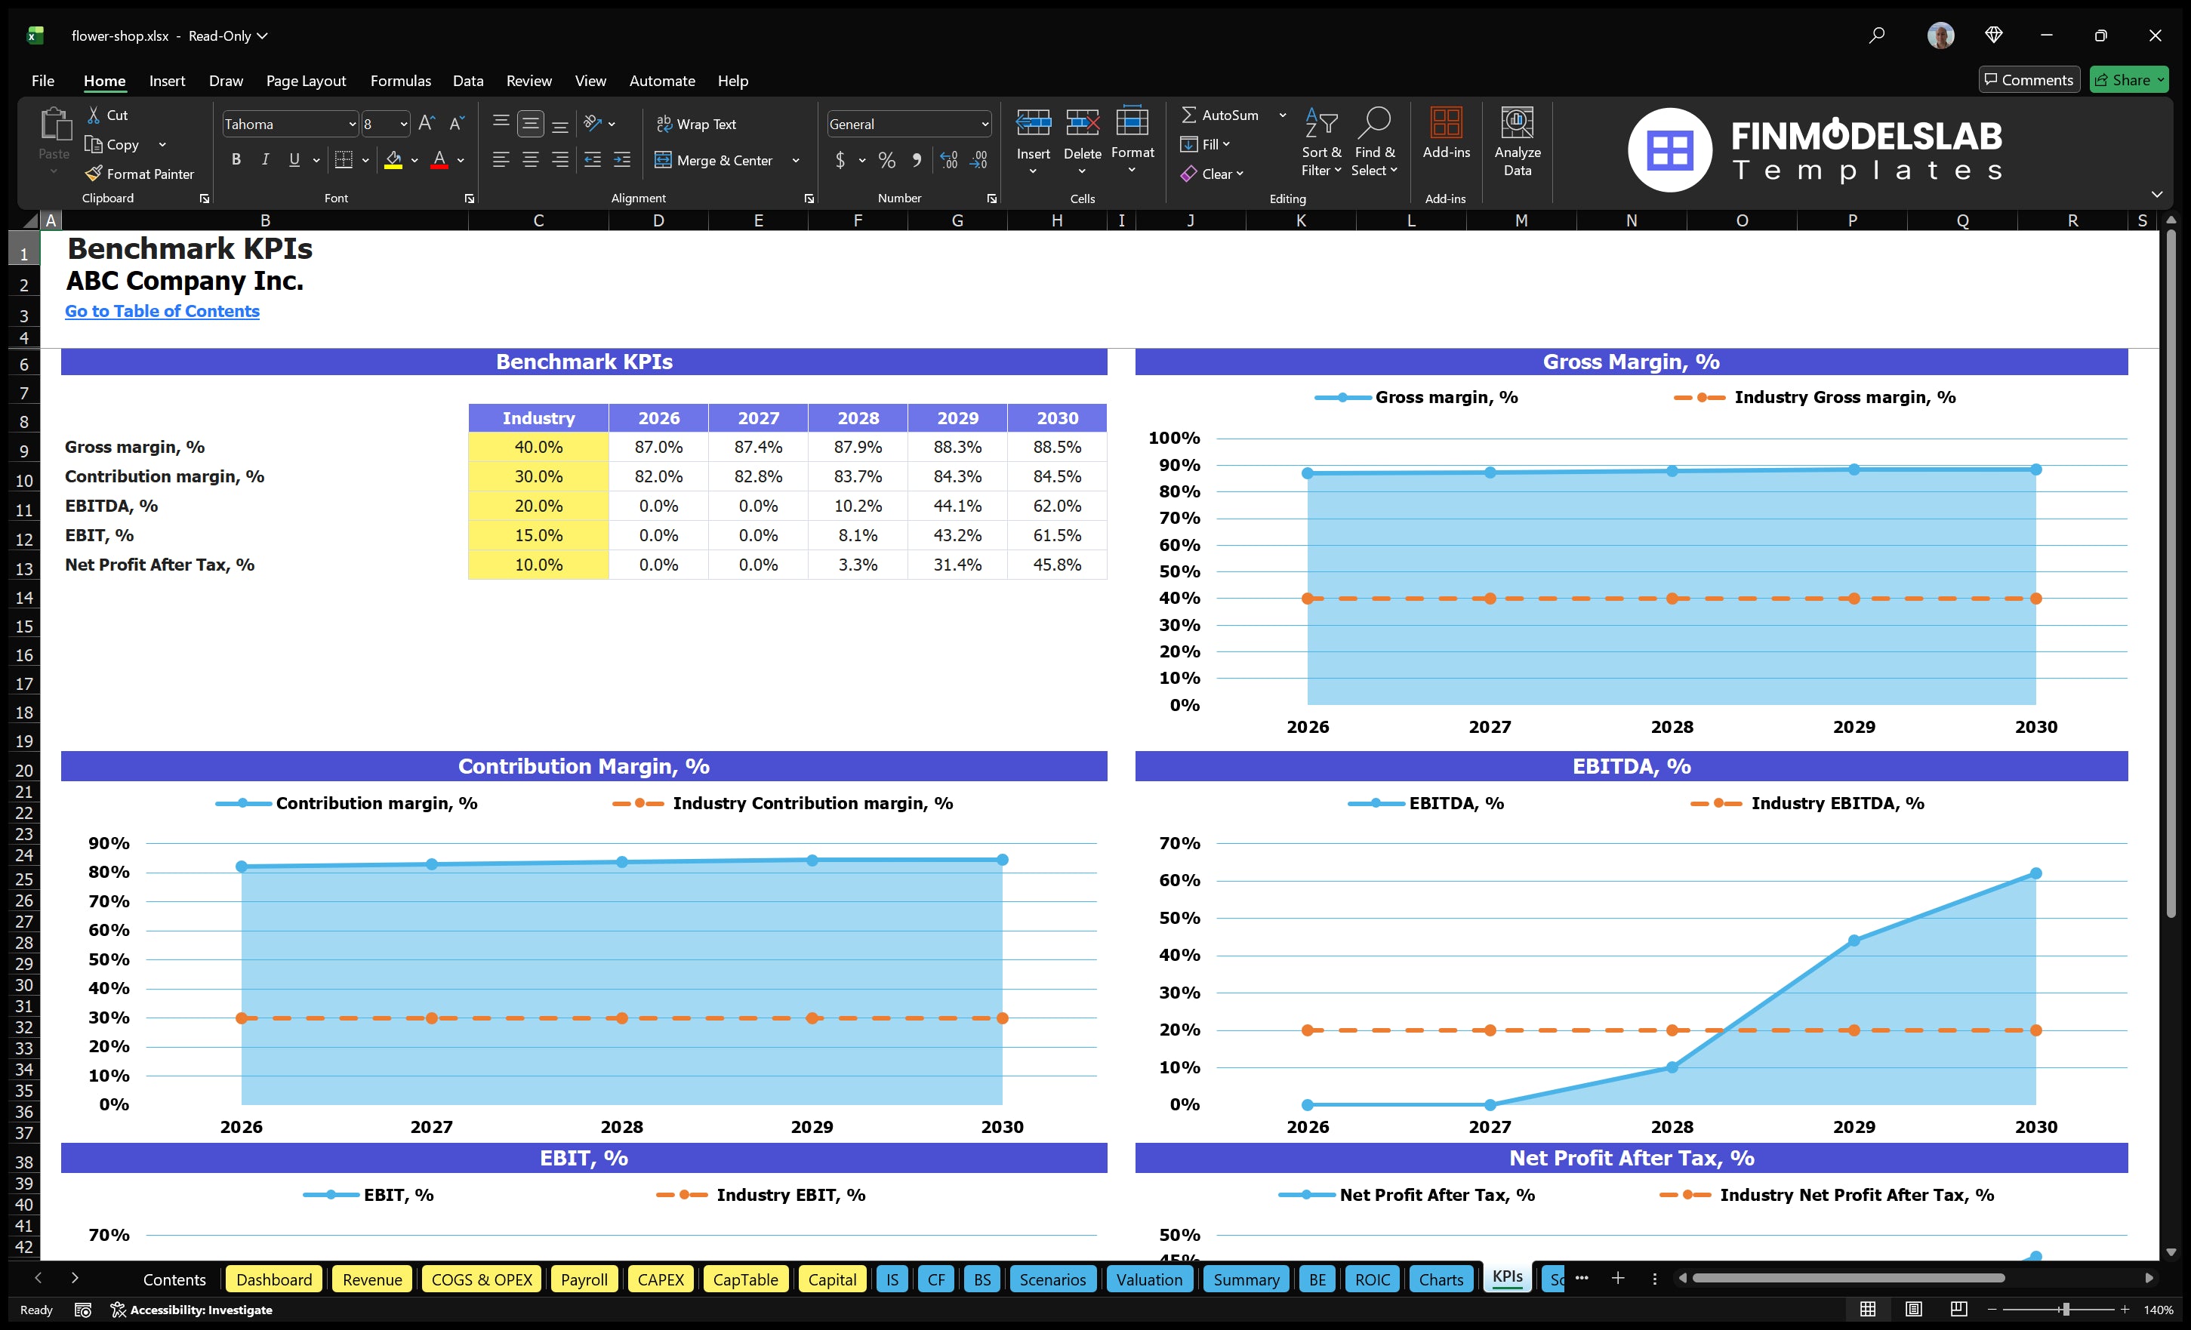
Task: Open the Dashboard sheet tab
Action: [x=274, y=1279]
